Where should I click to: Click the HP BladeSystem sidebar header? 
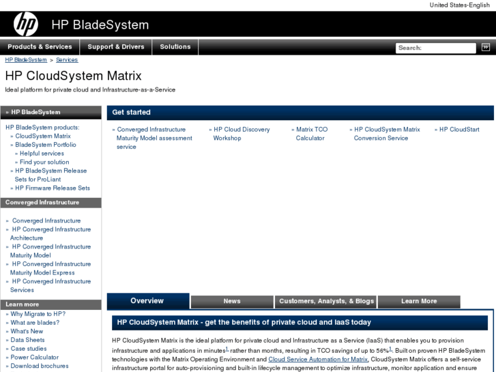pyautogui.click(x=51, y=113)
